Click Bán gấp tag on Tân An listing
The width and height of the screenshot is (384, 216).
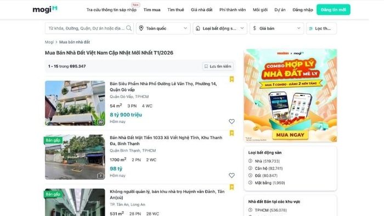[53, 194]
